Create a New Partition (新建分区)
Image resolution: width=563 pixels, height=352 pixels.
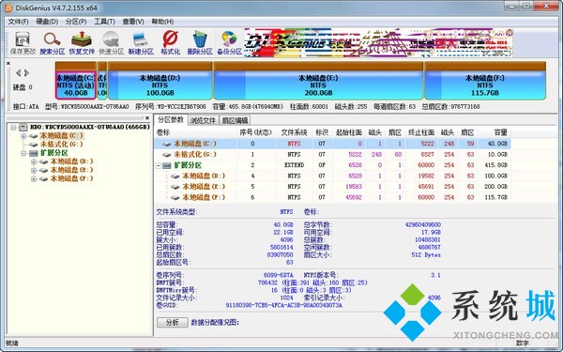[x=141, y=43]
